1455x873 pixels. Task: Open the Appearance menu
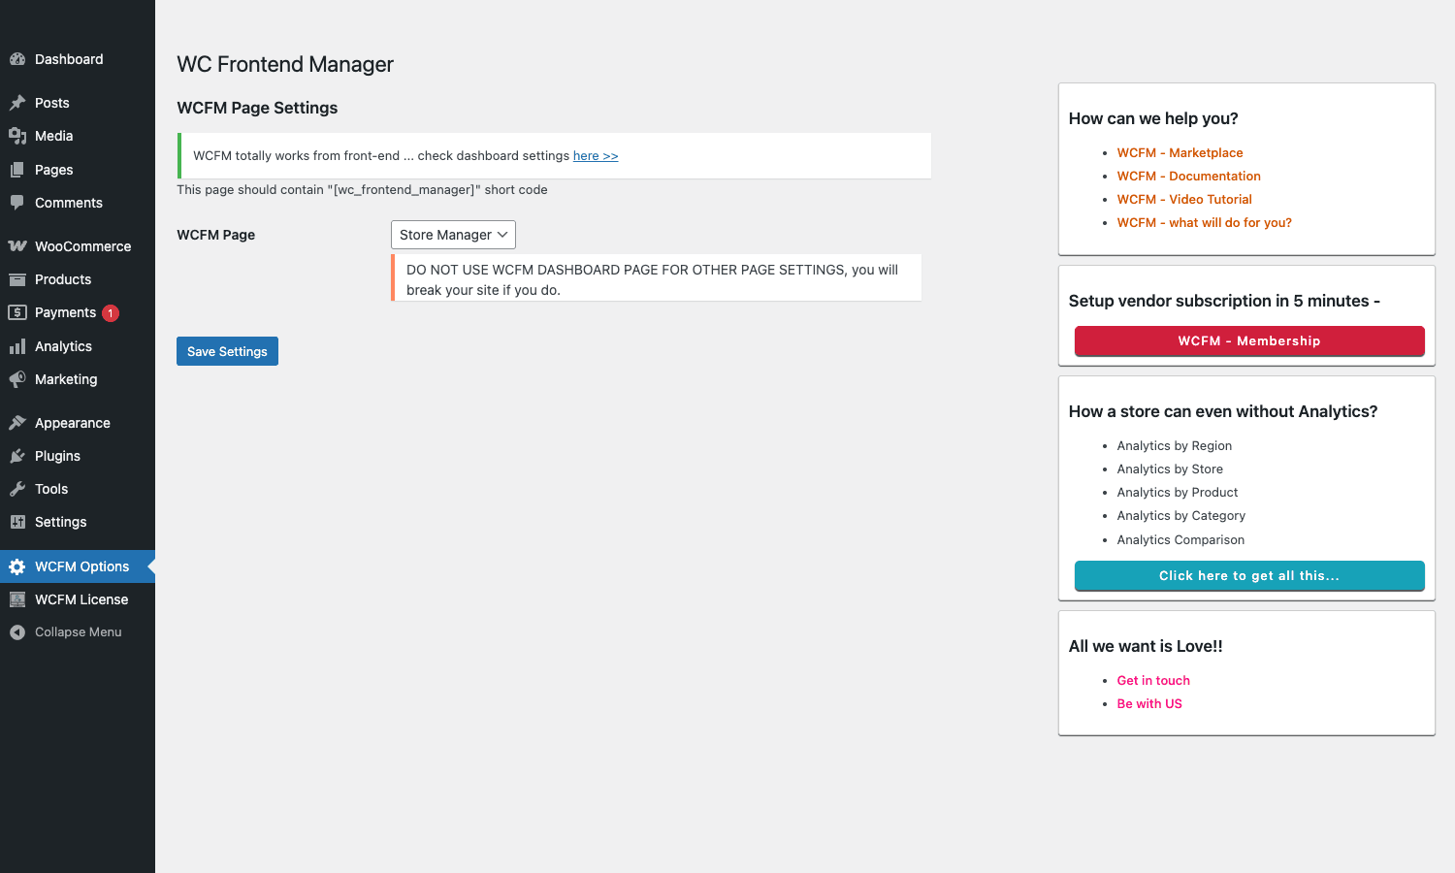click(x=78, y=423)
